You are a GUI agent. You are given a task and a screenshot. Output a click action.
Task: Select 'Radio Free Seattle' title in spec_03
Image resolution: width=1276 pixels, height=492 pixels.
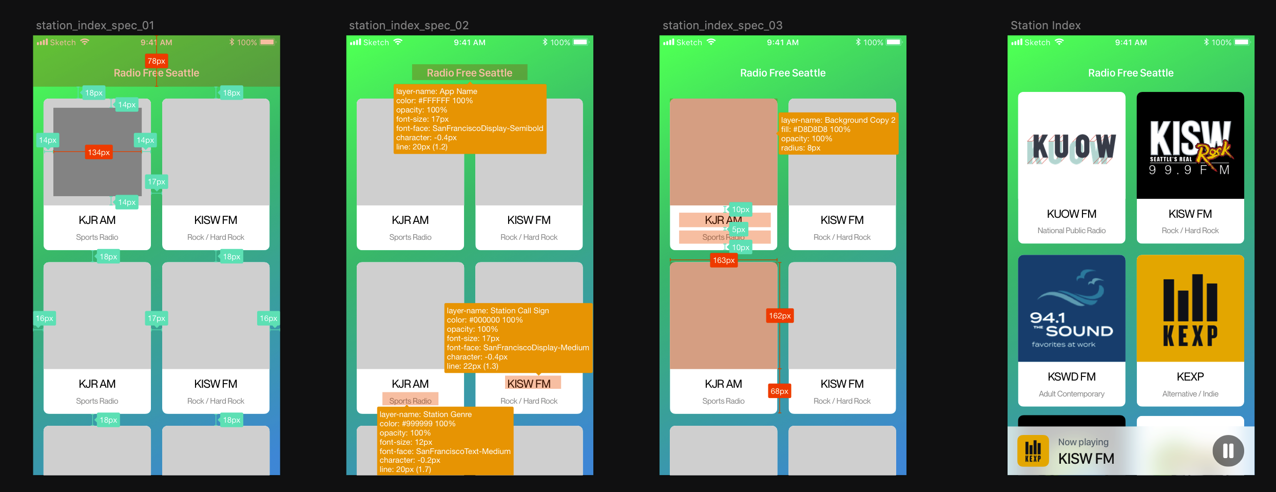point(783,73)
